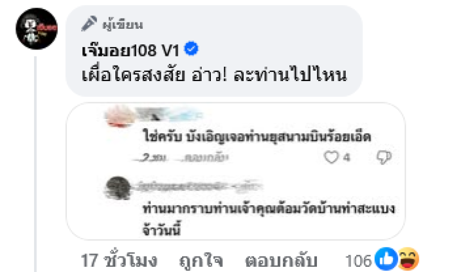Open the 106 reactions count

click(358, 260)
